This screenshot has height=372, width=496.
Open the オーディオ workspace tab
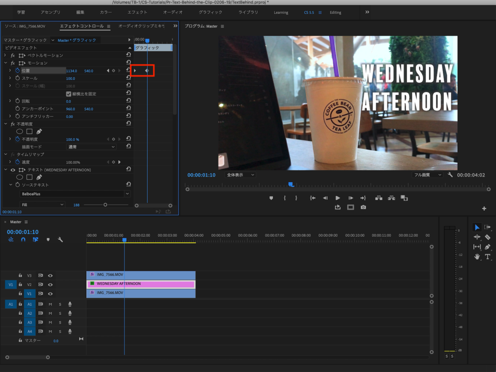click(x=173, y=12)
